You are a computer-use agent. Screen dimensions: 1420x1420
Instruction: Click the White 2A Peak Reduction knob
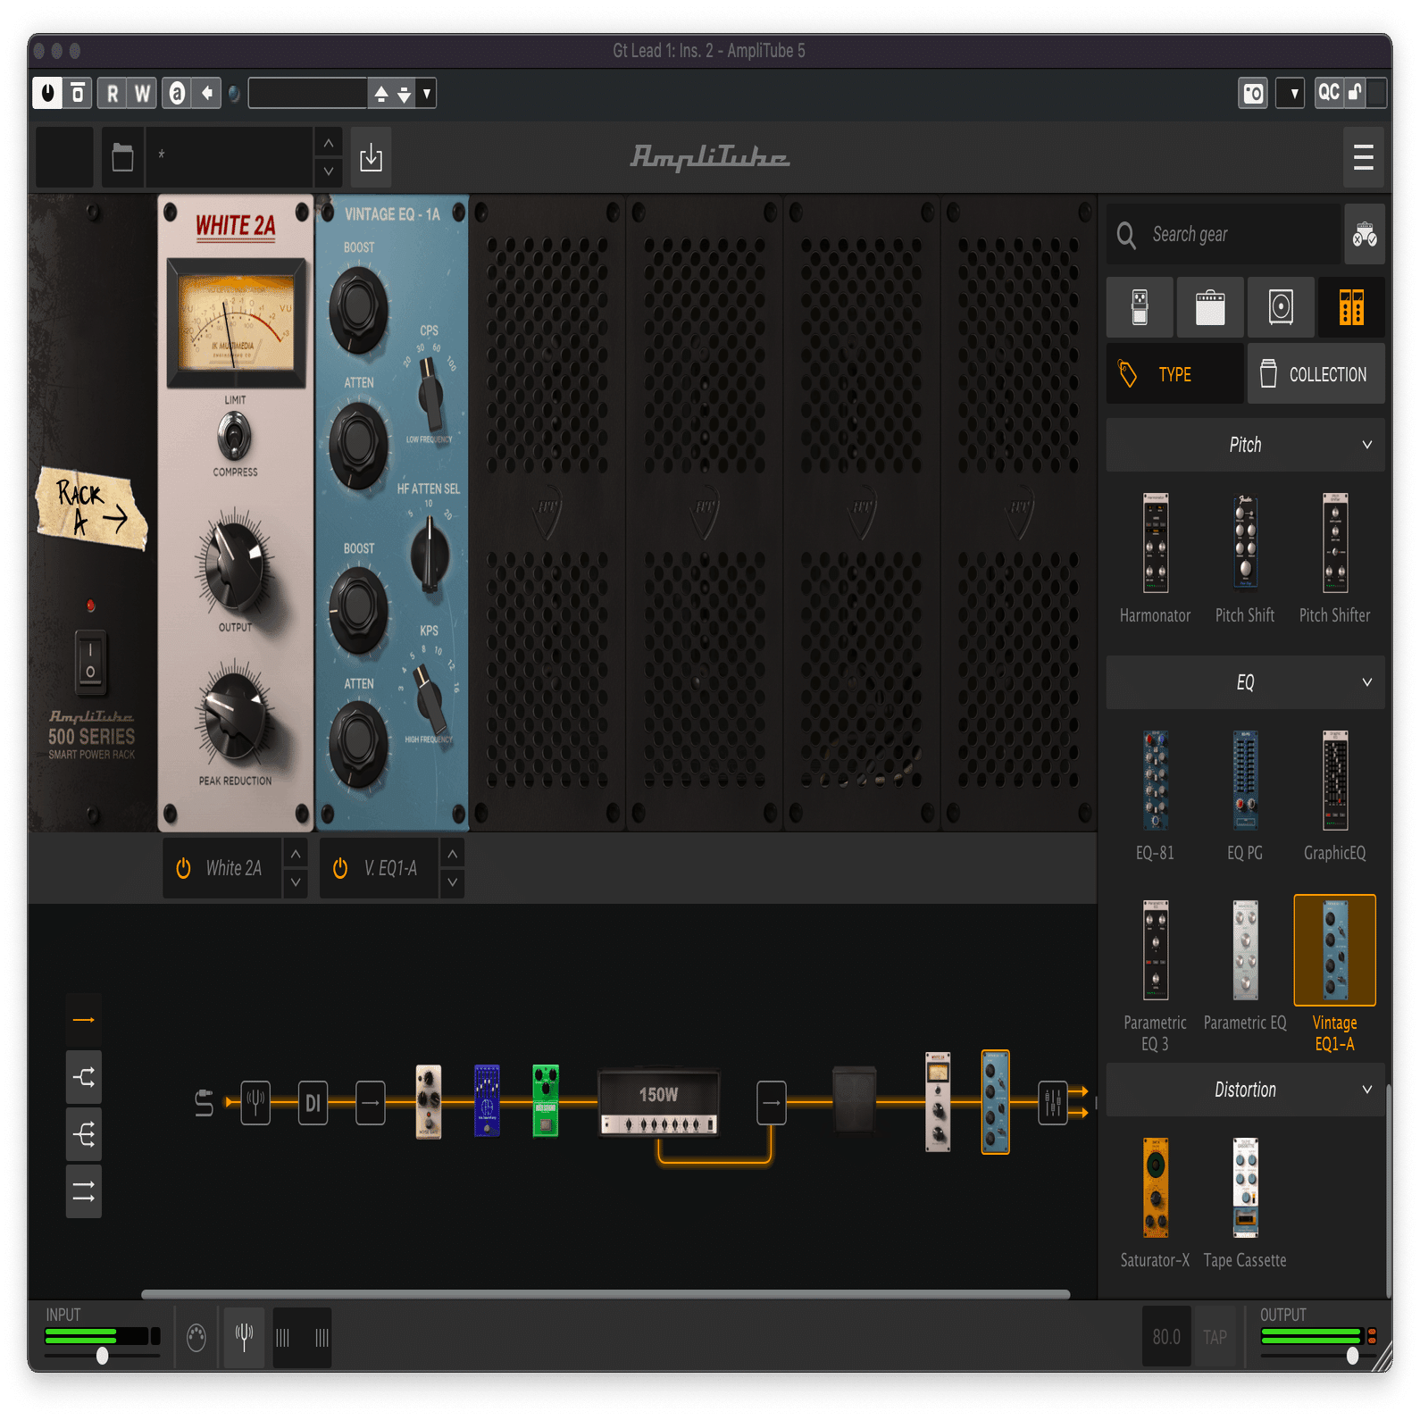(x=234, y=716)
